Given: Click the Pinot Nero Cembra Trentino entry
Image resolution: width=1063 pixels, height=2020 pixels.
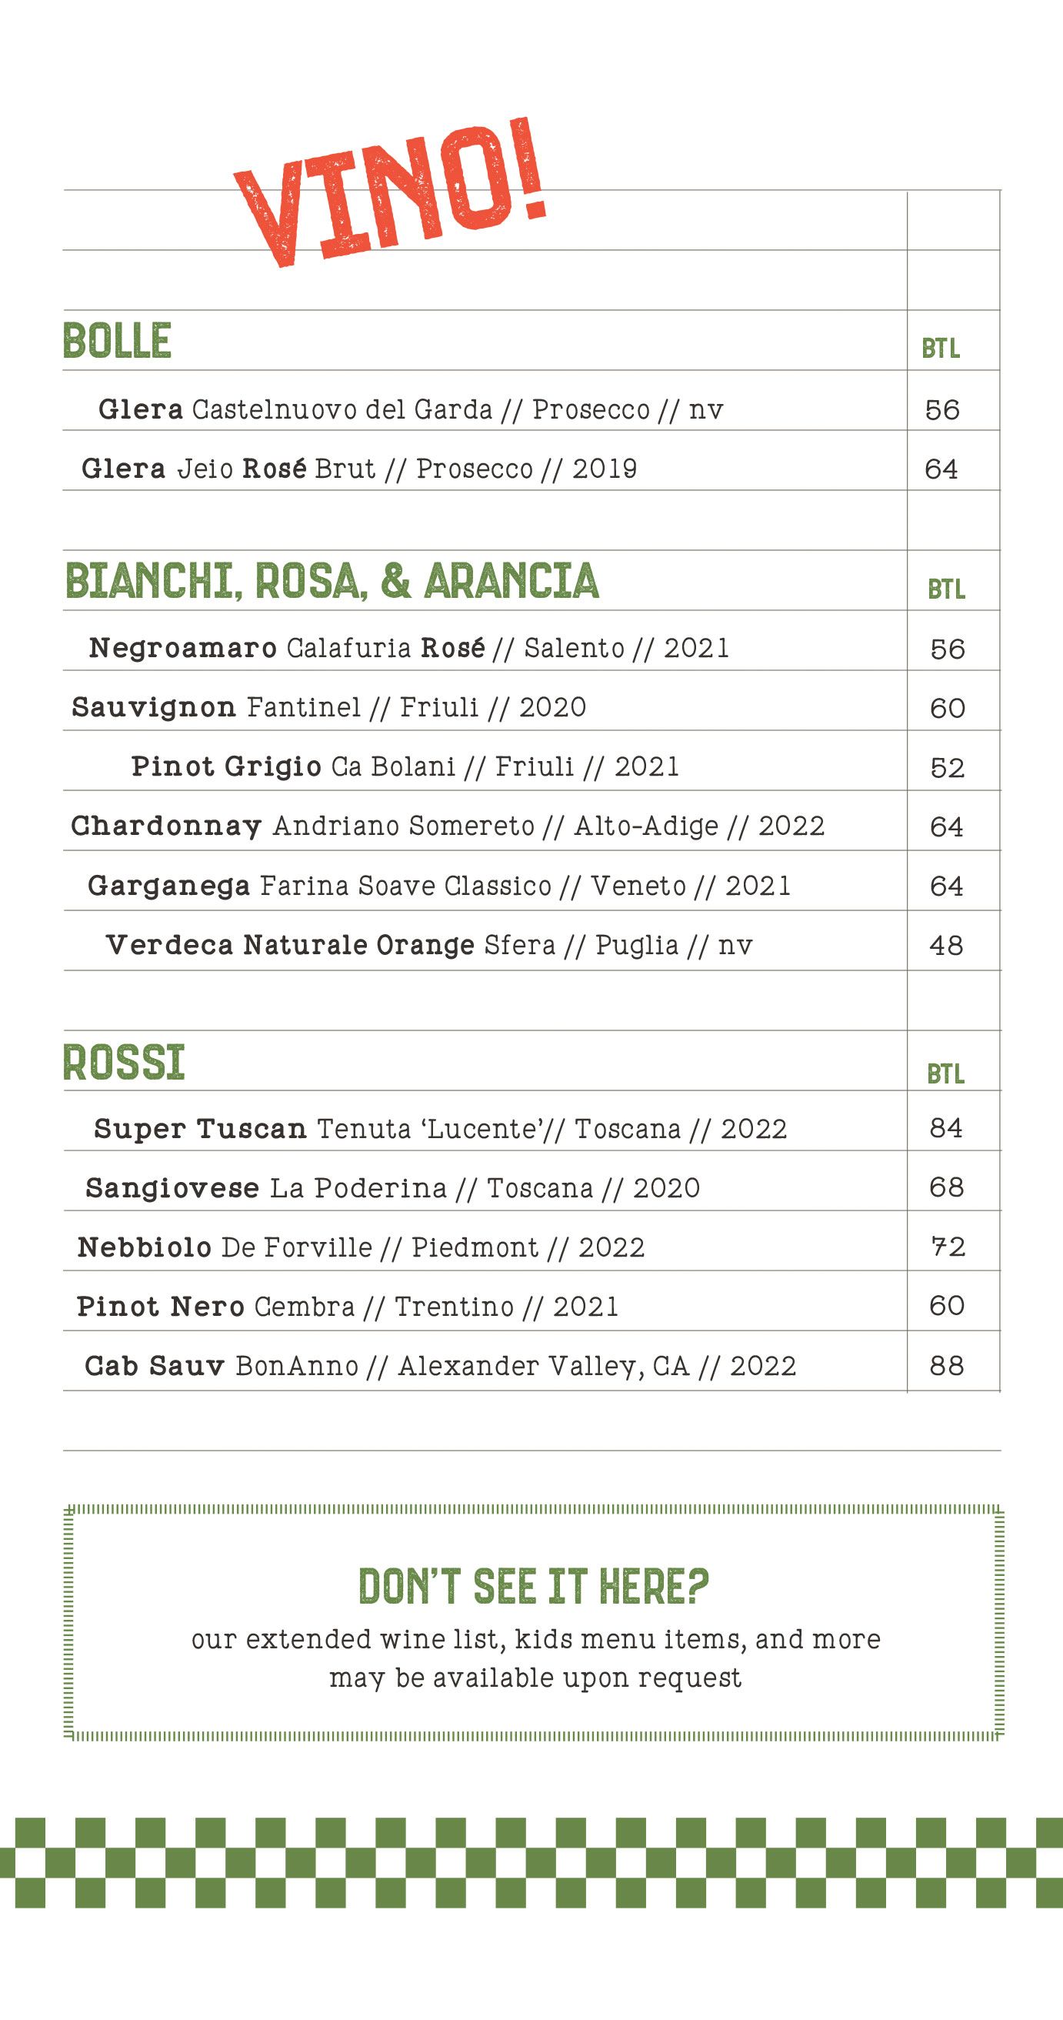Looking at the screenshot, I should (347, 1307).
